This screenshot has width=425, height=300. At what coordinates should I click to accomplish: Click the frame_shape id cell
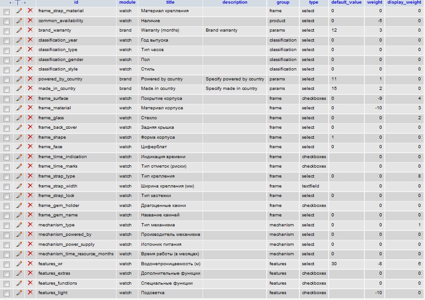tap(52, 137)
